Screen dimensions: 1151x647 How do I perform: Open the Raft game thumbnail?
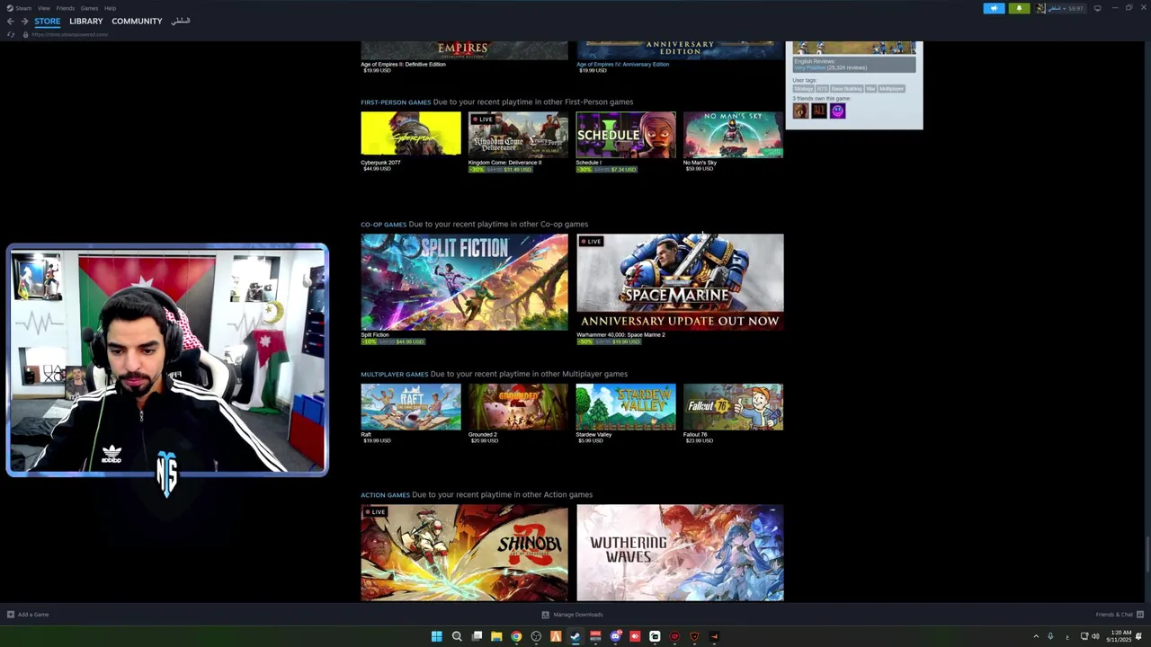tap(411, 407)
